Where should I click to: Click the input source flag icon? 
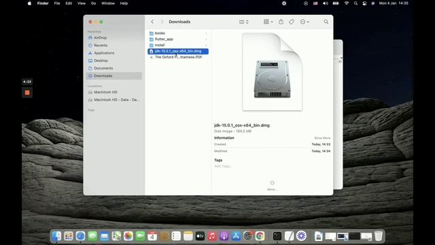point(315,3)
